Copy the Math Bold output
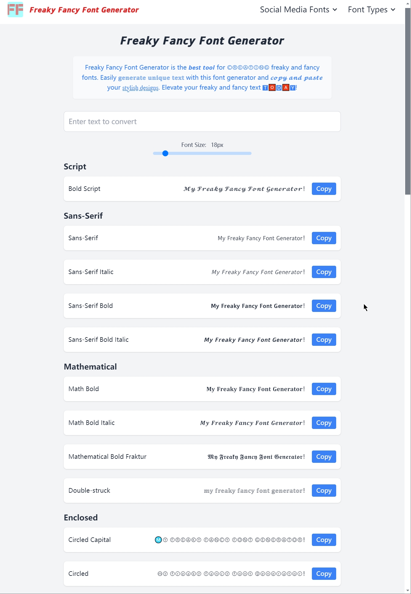This screenshot has width=411, height=594. point(324,389)
